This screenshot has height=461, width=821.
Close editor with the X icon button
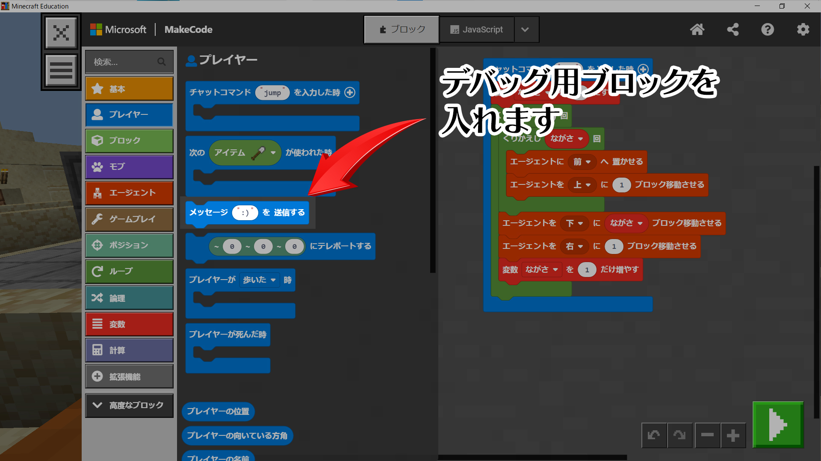coord(61,33)
